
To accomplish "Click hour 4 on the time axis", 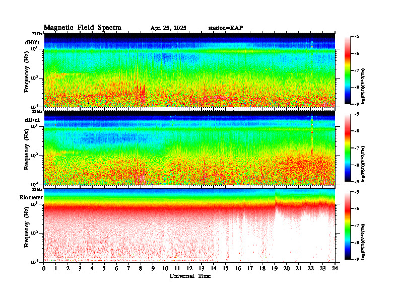I will (x=92, y=268).
